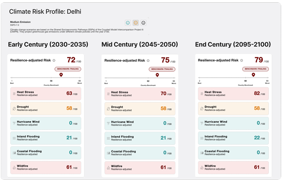Click the Early Century Heat Stress icon
The height and width of the screenshot is (183, 284).
pos(14,94)
